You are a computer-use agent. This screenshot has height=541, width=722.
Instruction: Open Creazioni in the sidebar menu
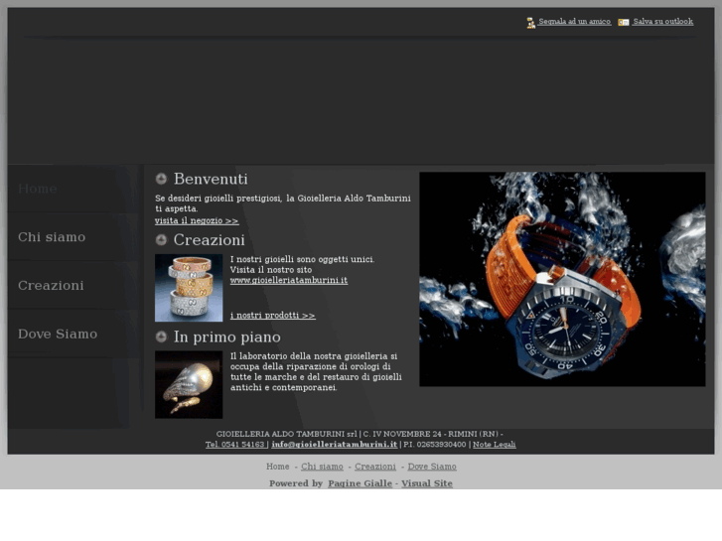pyautogui.click(x=51, y=286)
